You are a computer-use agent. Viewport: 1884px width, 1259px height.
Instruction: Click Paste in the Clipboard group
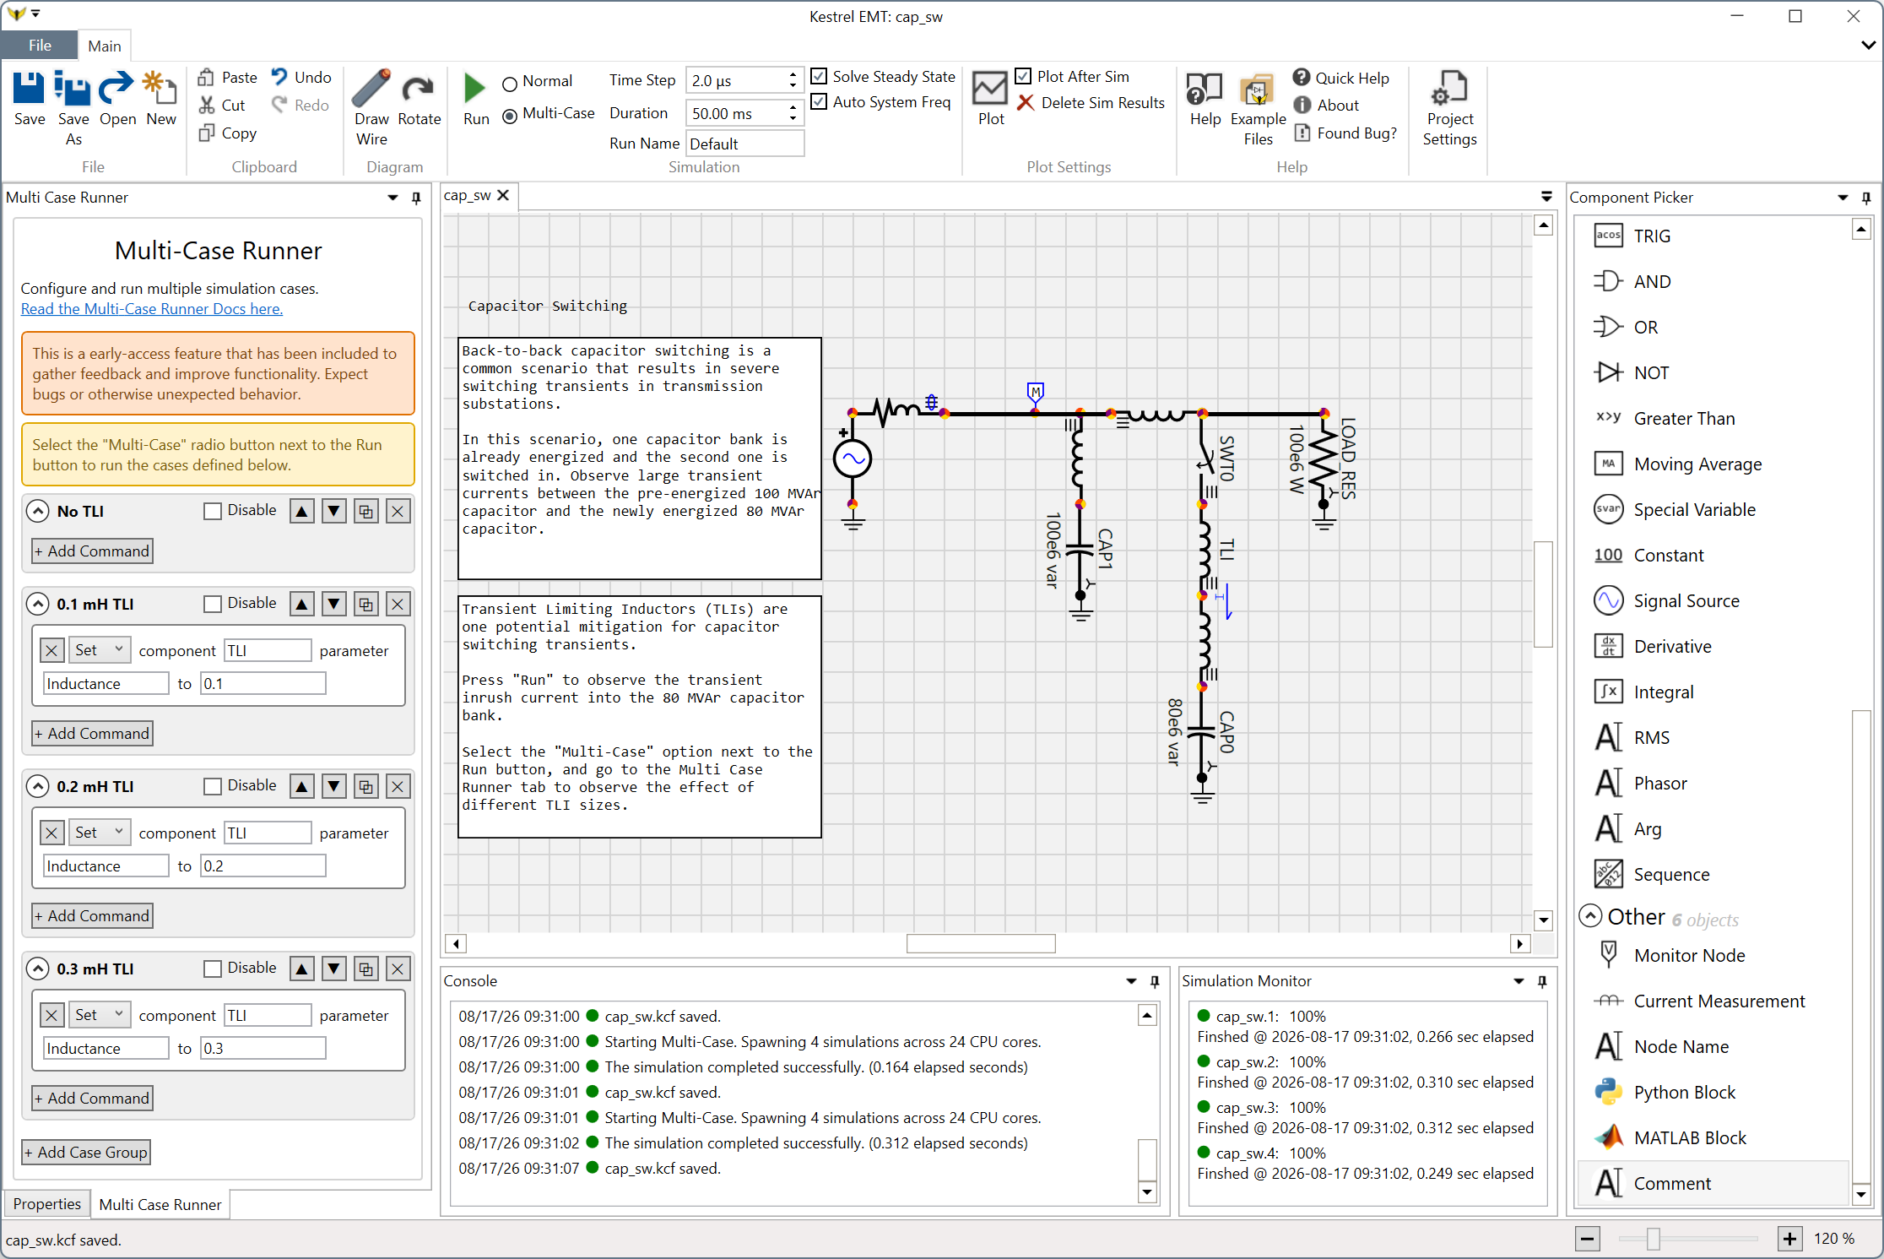227,77
